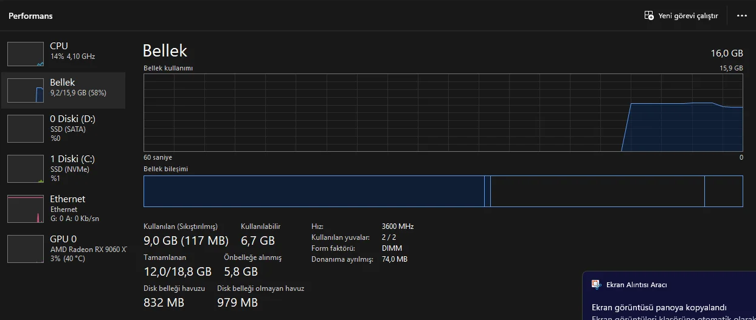The width and height of the screenshot is (756, 320).
Task: Click the Bellek kullanımı usage graph
Action: [x=443, y=112]
